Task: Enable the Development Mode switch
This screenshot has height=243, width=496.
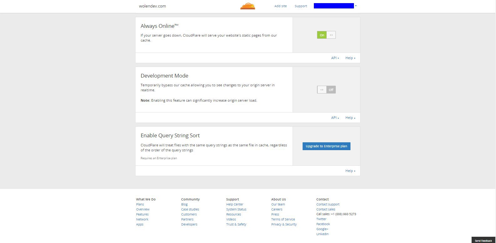Action: coord(326,90)
